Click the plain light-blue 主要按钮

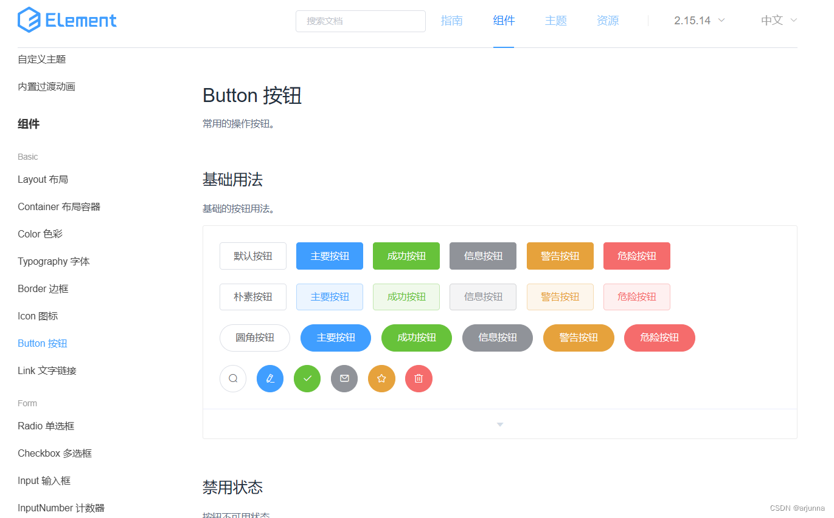pyautogui.click(x=330, y=297)
